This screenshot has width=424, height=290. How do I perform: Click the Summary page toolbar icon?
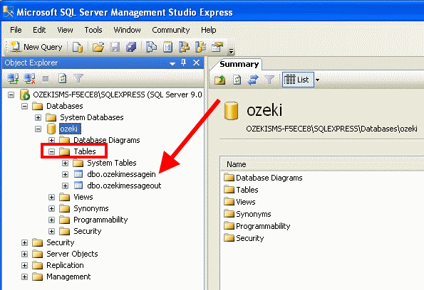pyautogui.click(x=167, y=47)
